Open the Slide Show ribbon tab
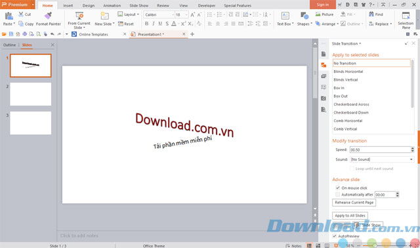 pyautogui.click(x=138, y=5)
